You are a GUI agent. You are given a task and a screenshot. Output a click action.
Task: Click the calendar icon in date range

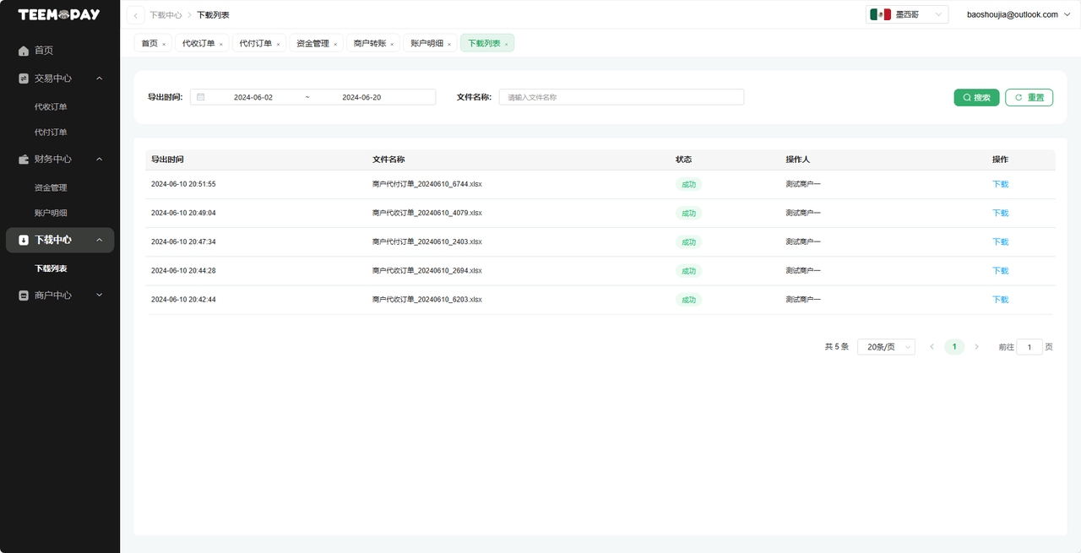point(201,97)
